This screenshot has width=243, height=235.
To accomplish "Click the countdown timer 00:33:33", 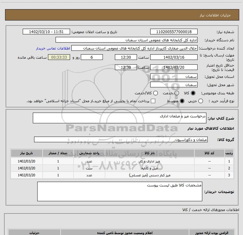I will (59, 57).
